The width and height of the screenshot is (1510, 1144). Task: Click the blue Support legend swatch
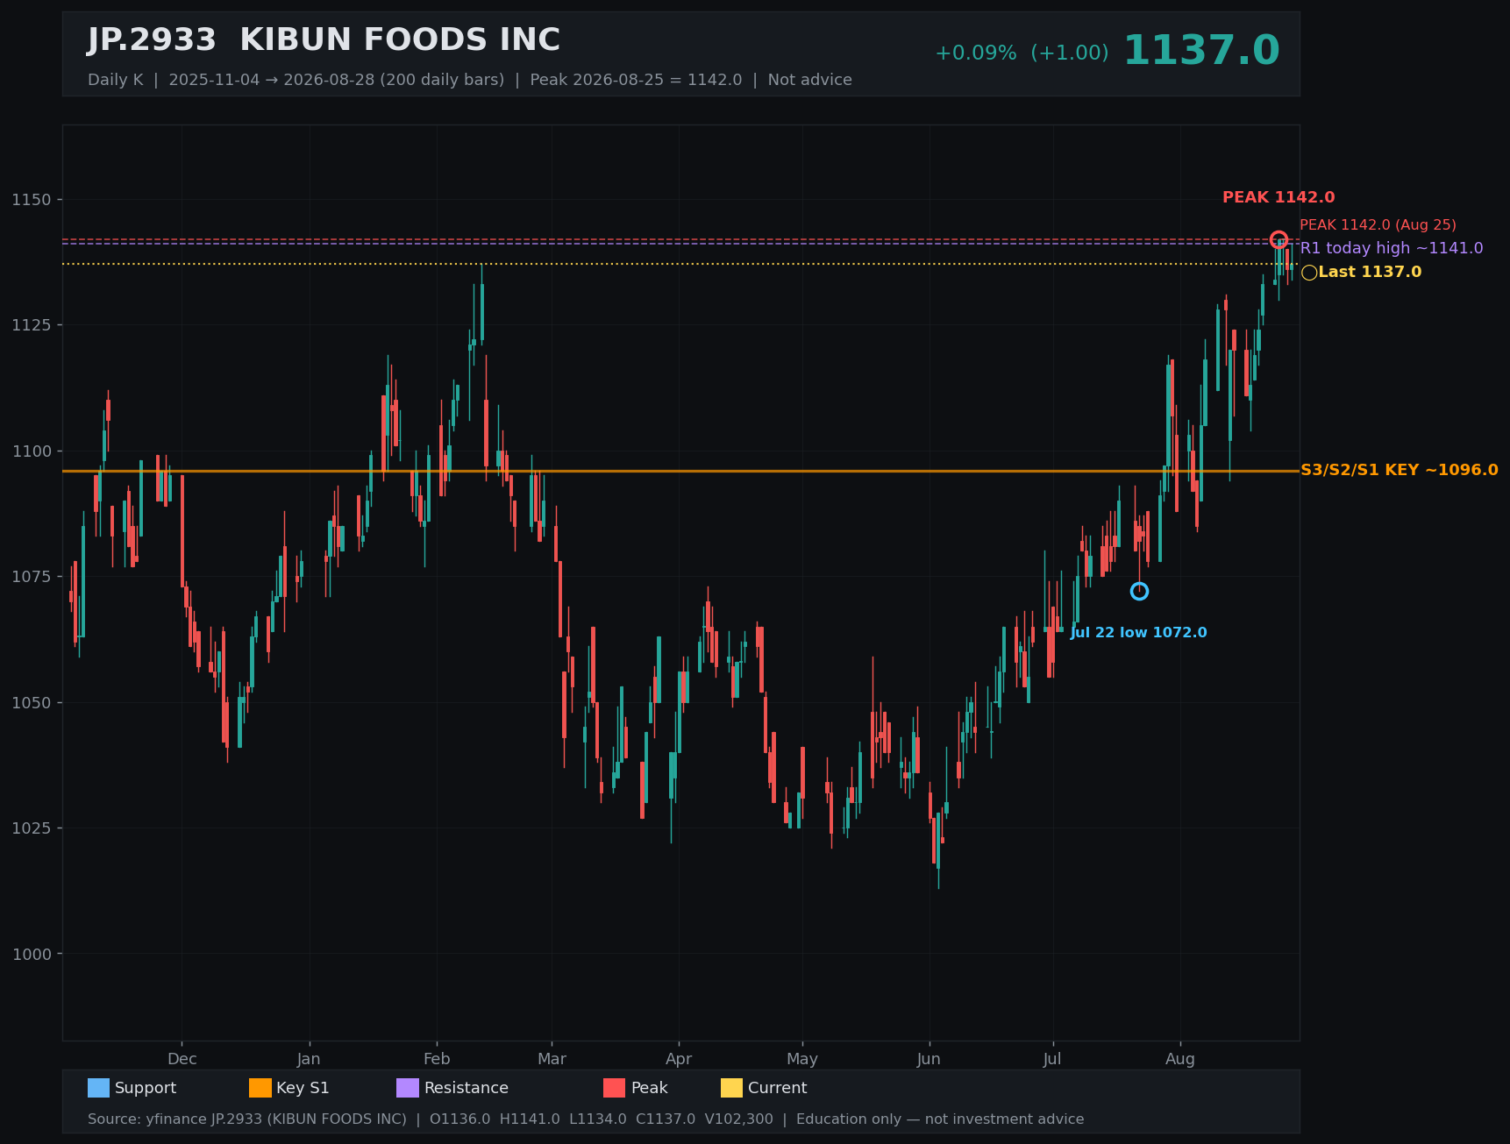tap(98, 1088)
